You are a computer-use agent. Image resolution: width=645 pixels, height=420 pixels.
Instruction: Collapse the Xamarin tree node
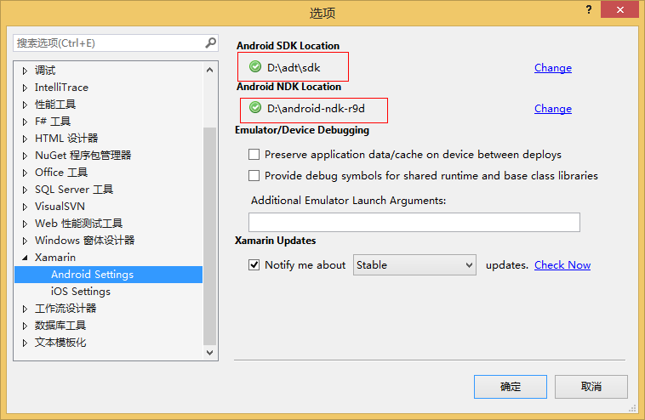click(x=25, y=258)
